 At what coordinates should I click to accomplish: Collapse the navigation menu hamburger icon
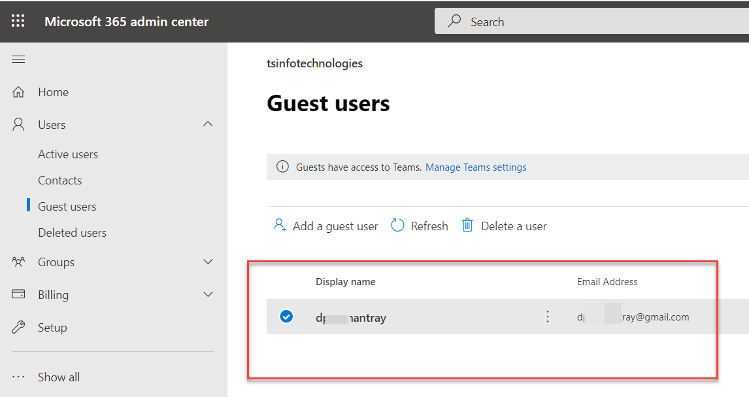[x=18, y=60]
